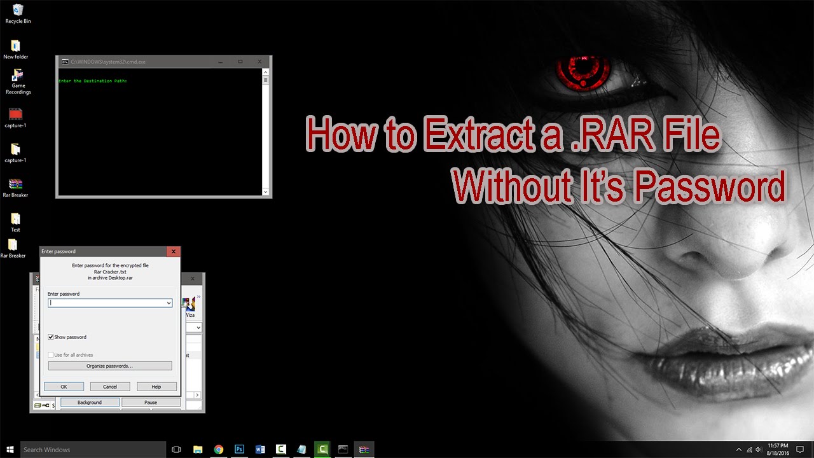Close the Enter password dialog
Screen dimensions: 814x458
click(174, 251)
